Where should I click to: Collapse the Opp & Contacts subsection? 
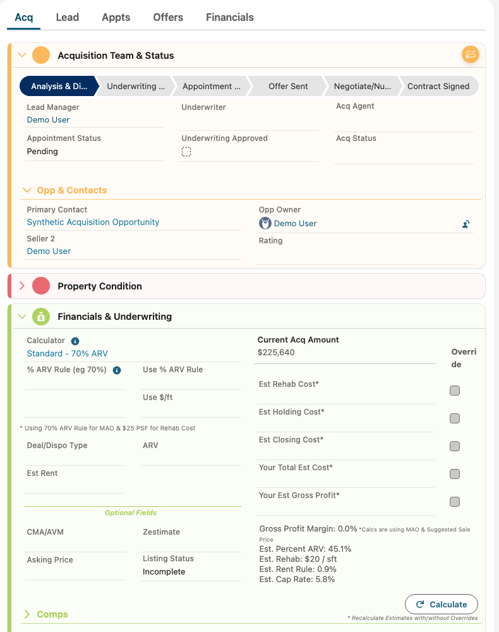(x=27, y=190)
